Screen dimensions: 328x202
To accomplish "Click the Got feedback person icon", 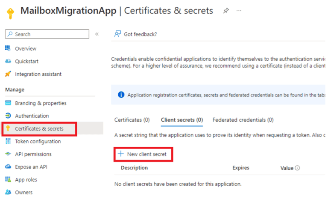I will click(117, 34).
